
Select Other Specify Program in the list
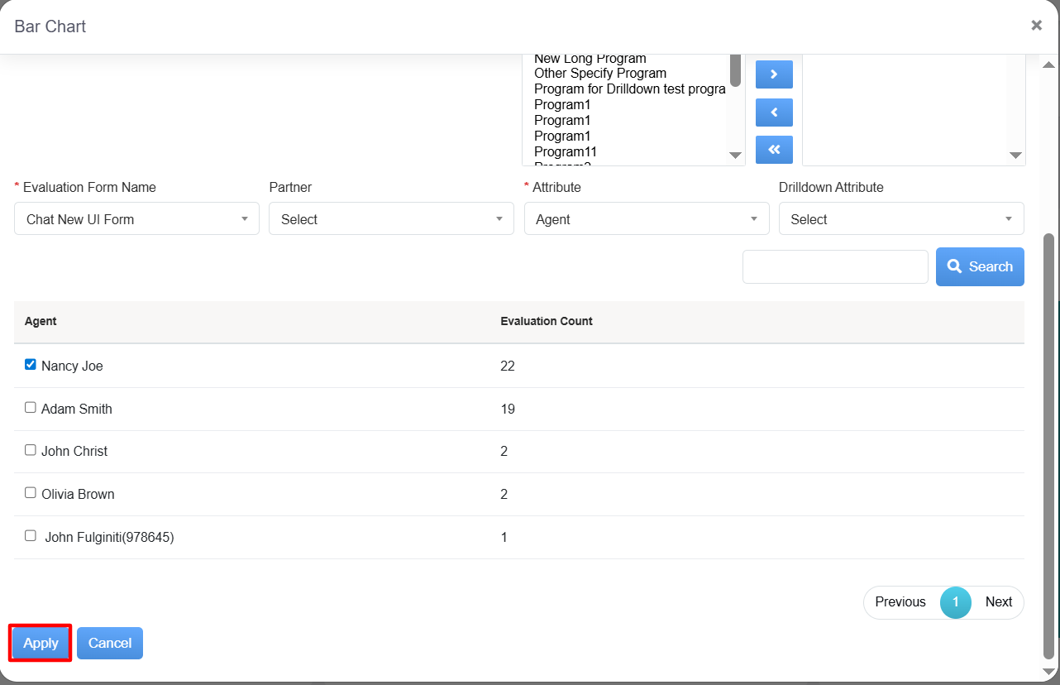pyautogui.click(x=600, y=74)
